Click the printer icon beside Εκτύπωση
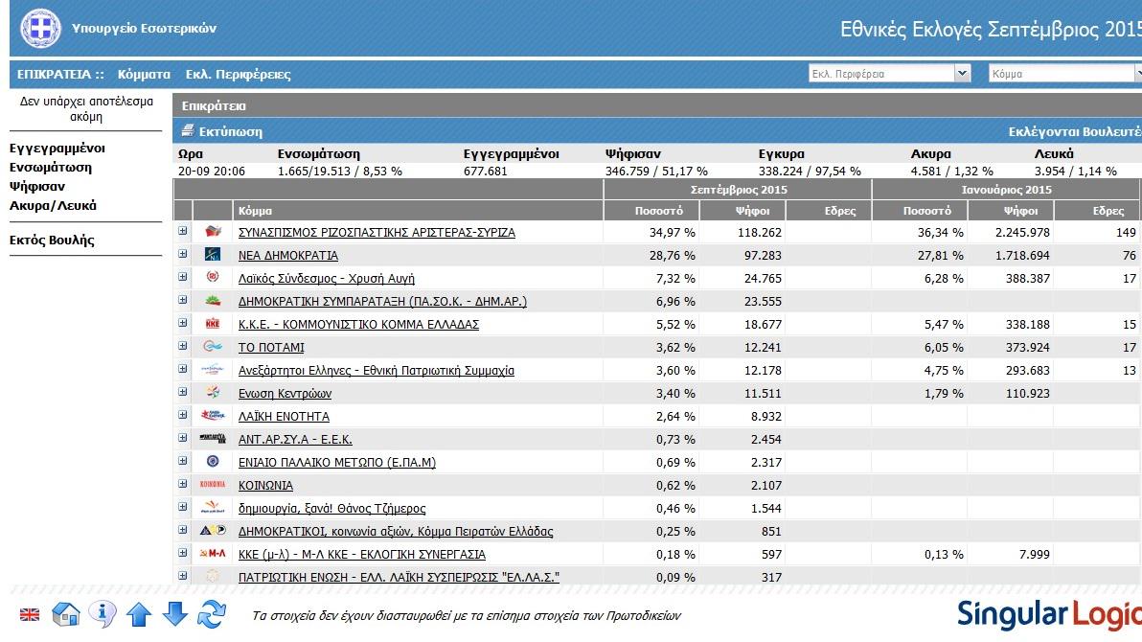 click(x=188, y=130)
